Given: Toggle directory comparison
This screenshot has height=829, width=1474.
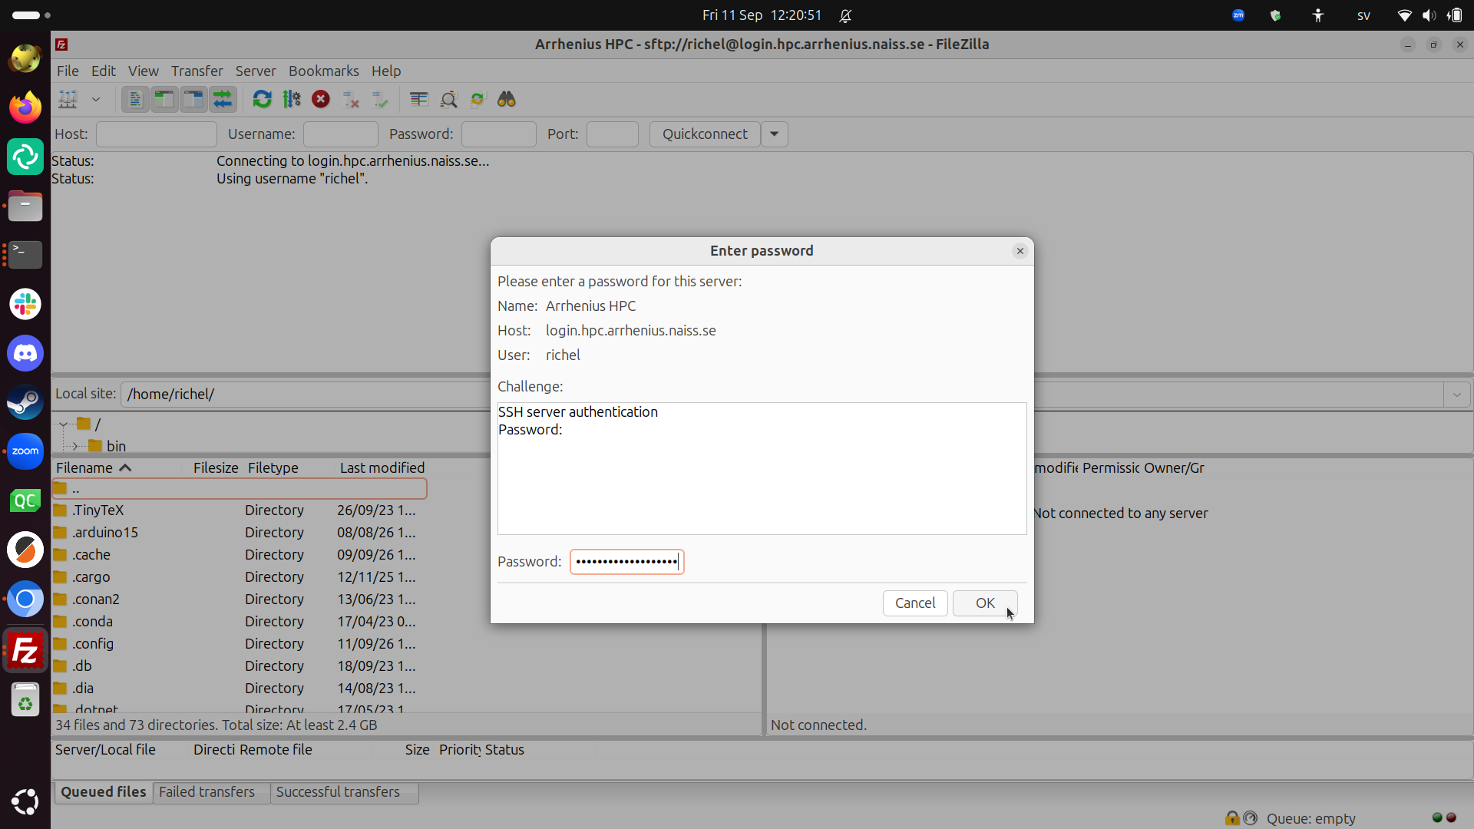Looking at the screenshot, I should tap(448, 100).
